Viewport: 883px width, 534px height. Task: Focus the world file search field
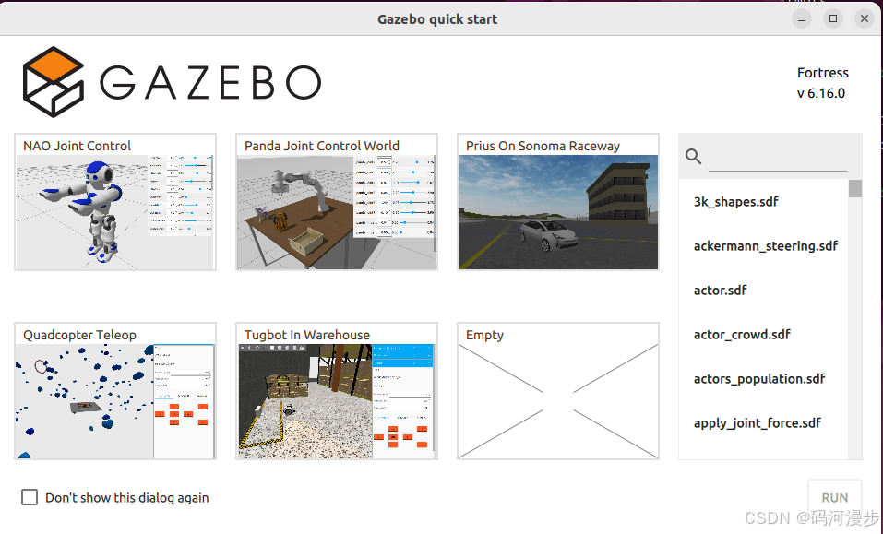point(777,158)
